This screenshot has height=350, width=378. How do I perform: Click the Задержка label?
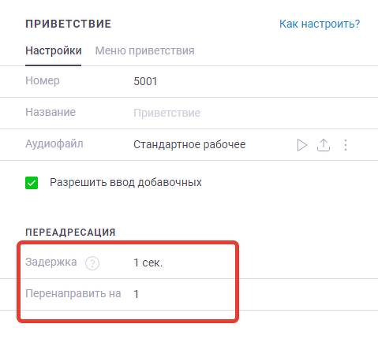51,262
